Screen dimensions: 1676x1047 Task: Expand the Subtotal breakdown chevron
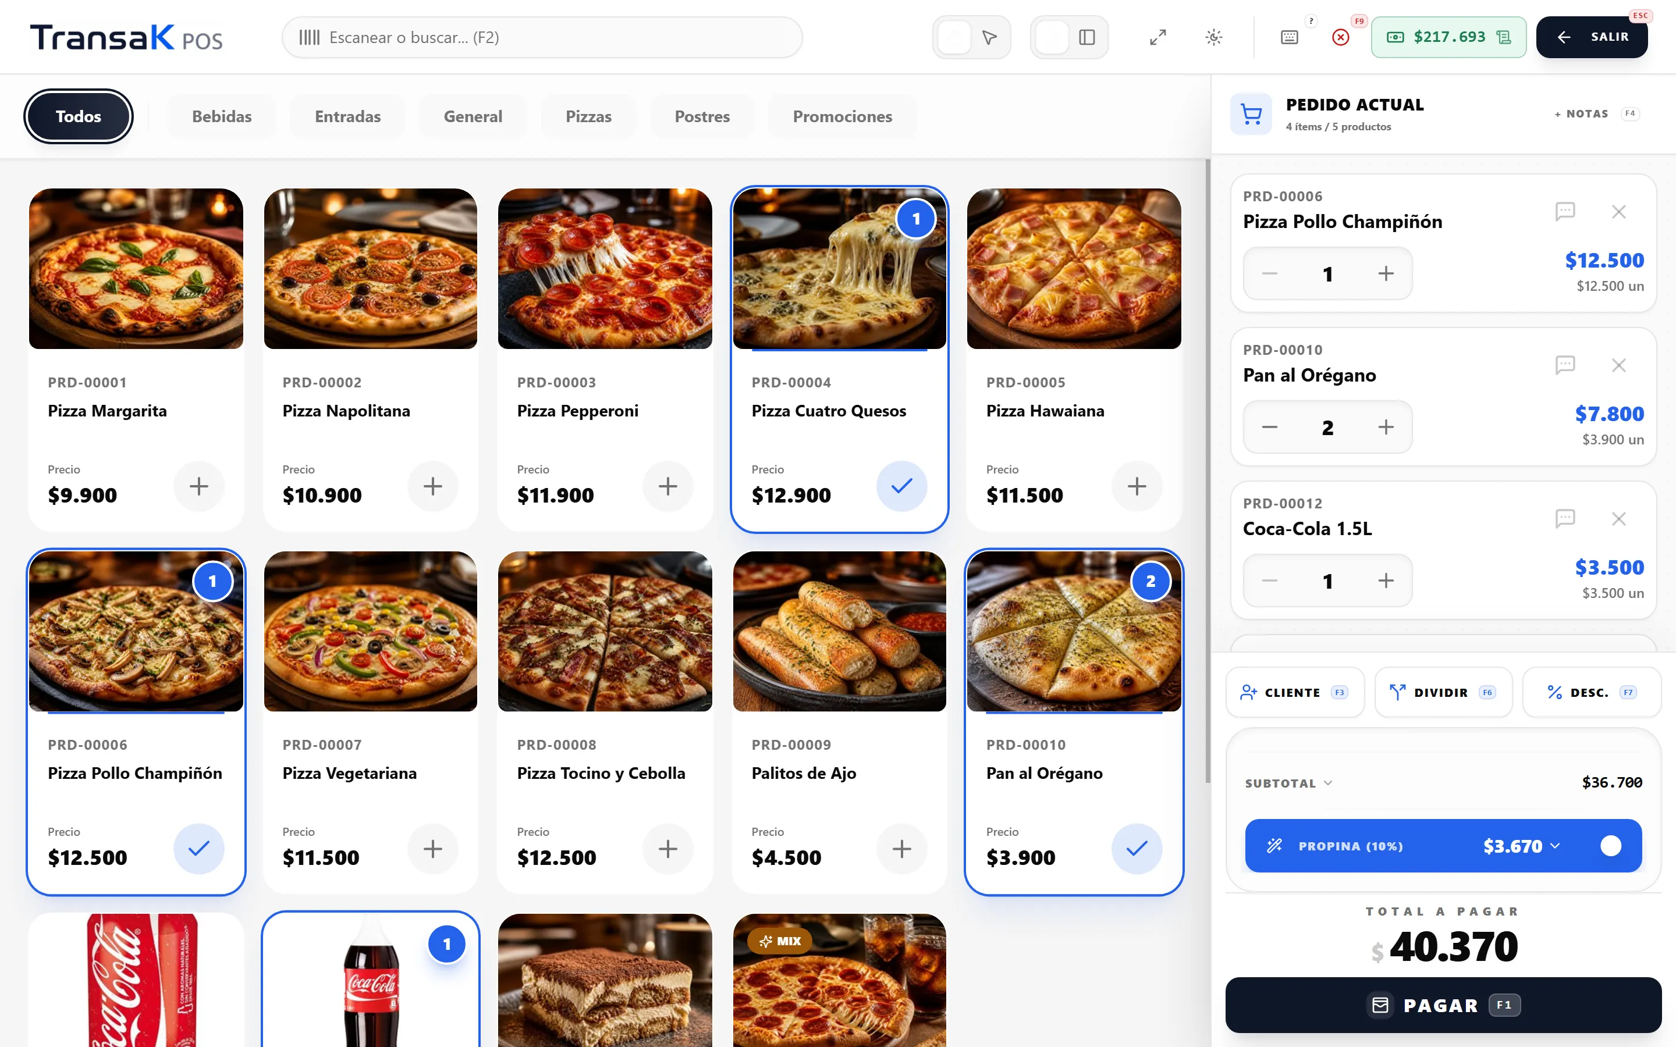pos(1327,783)
